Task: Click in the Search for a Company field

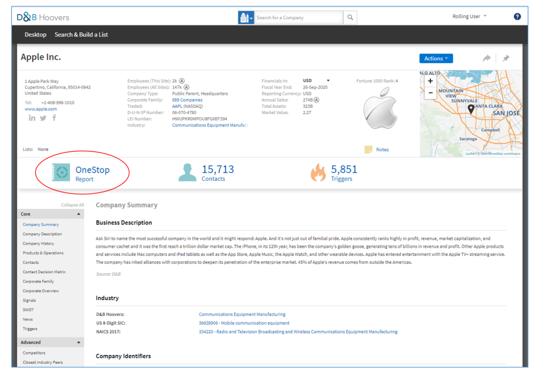Action: 299,17
